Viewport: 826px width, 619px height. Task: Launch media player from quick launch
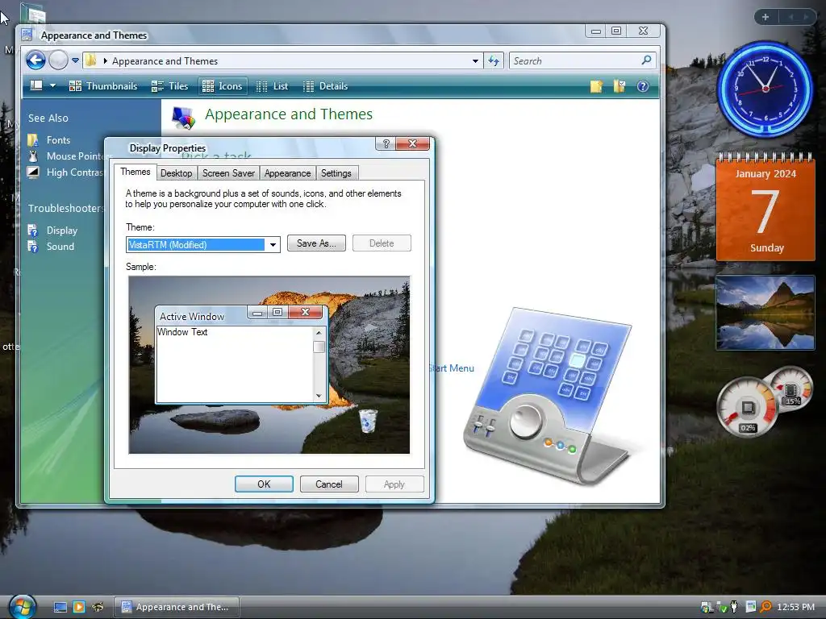tap(79, 607)
